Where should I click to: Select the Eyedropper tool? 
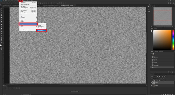1,16
